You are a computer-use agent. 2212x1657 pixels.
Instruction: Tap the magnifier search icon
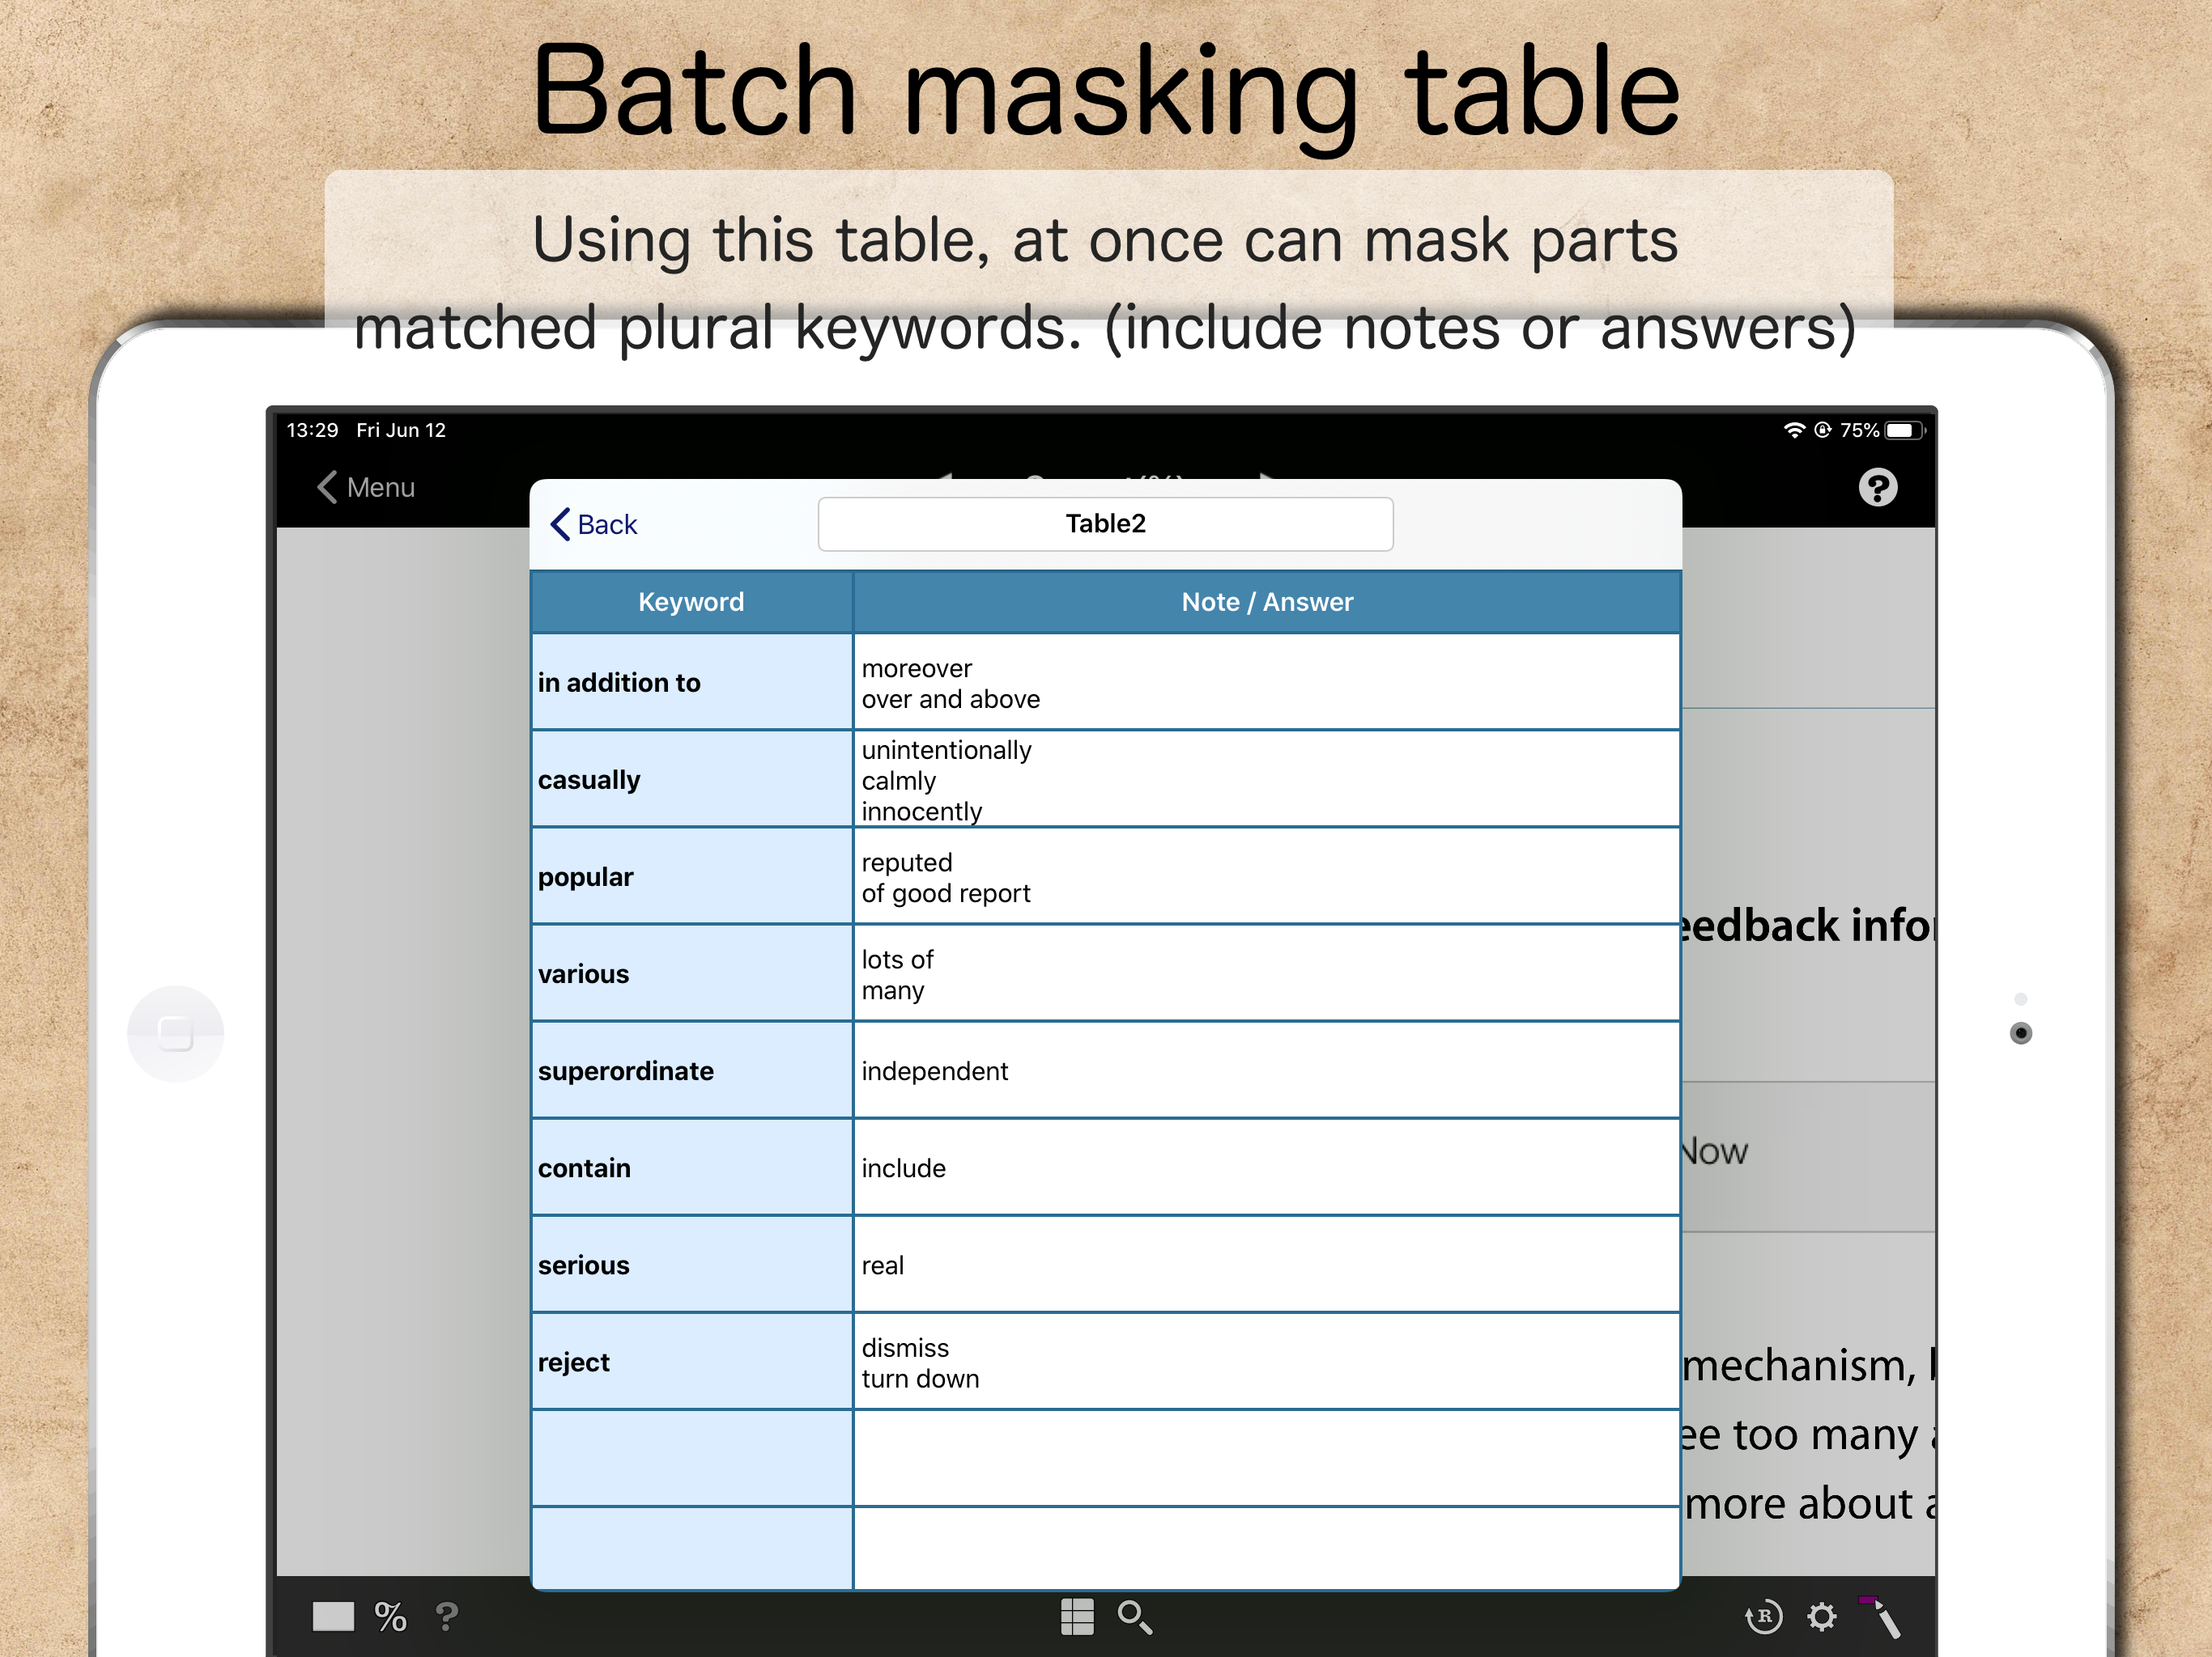tap(1134, 1616)
